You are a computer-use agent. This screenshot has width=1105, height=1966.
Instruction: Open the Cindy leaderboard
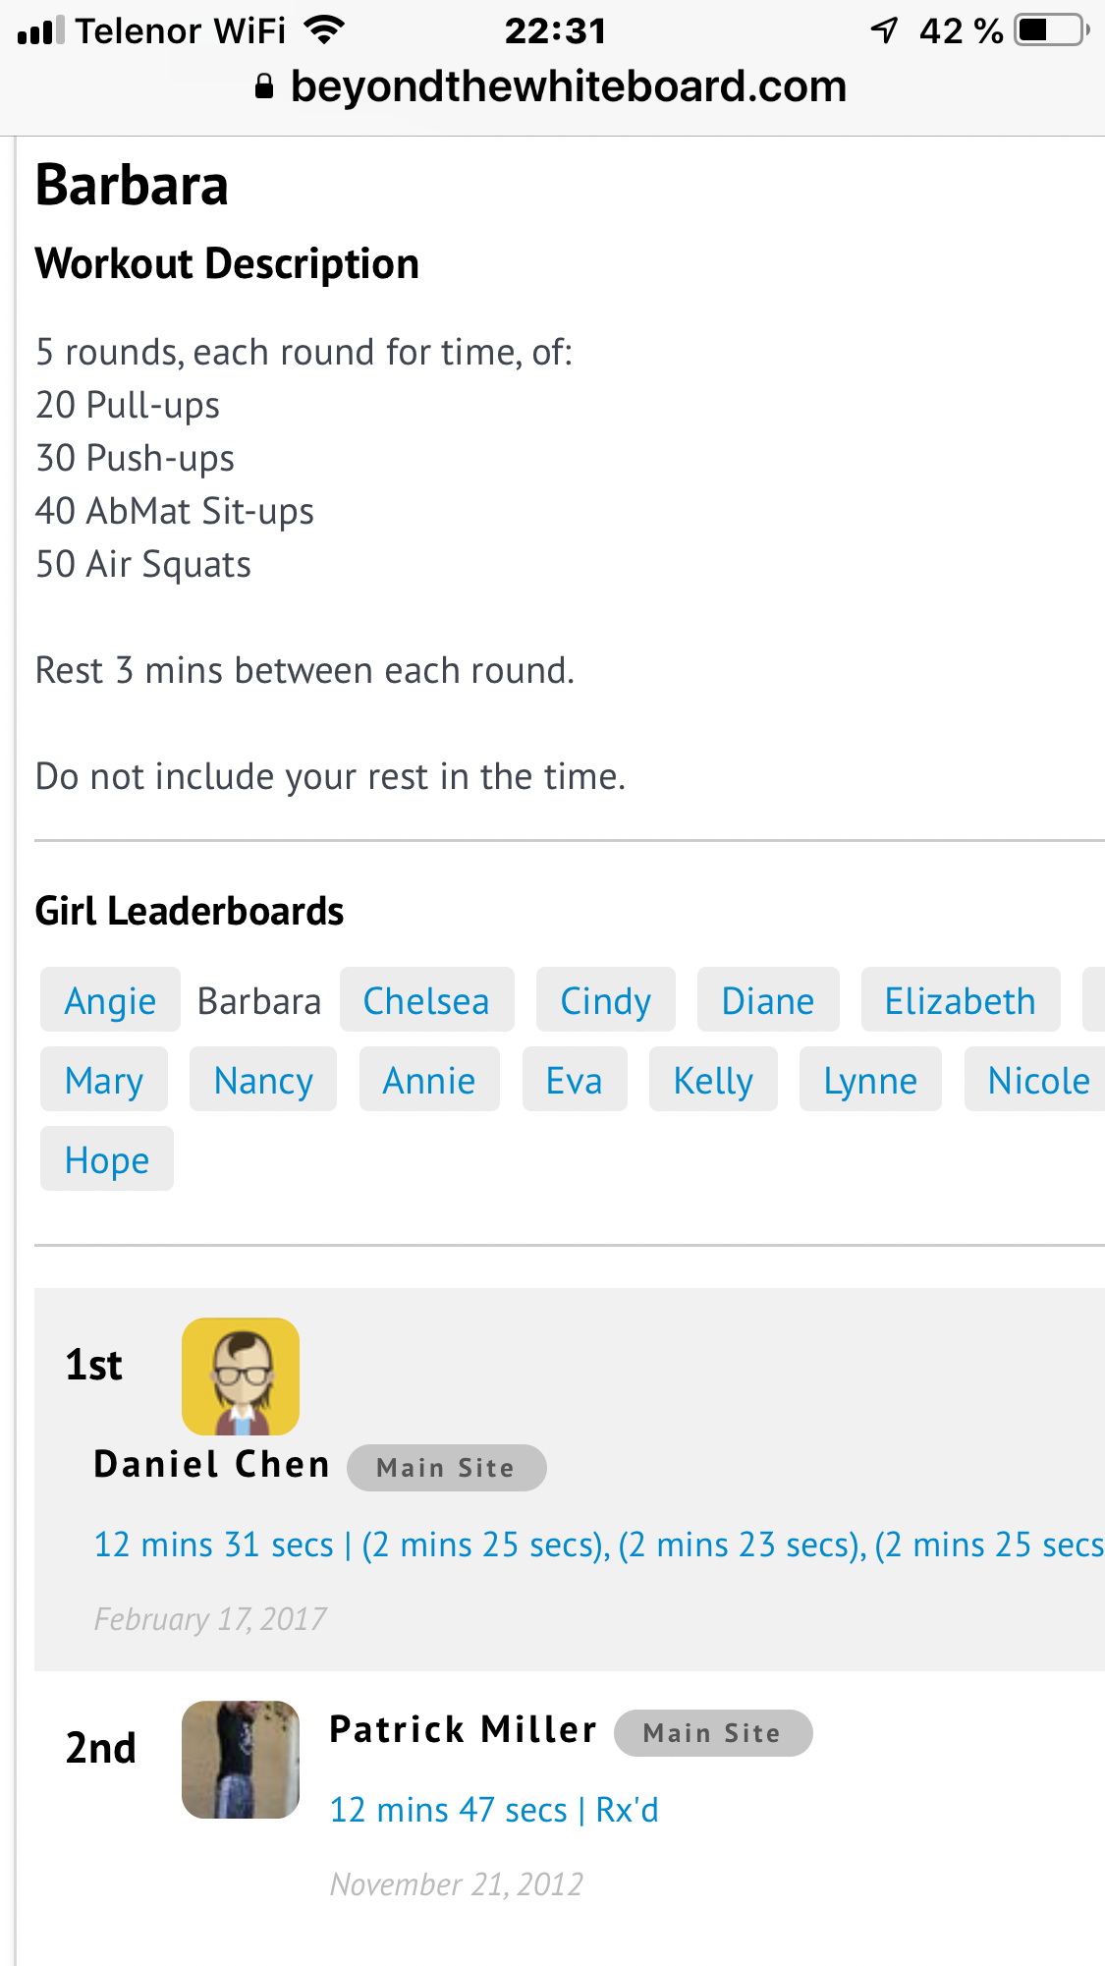[605, 1000]
